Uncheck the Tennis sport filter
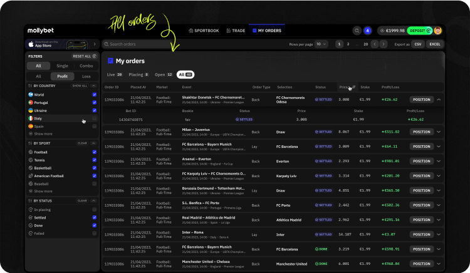Viewport: 470px width, 273px height. pos(94,160)
